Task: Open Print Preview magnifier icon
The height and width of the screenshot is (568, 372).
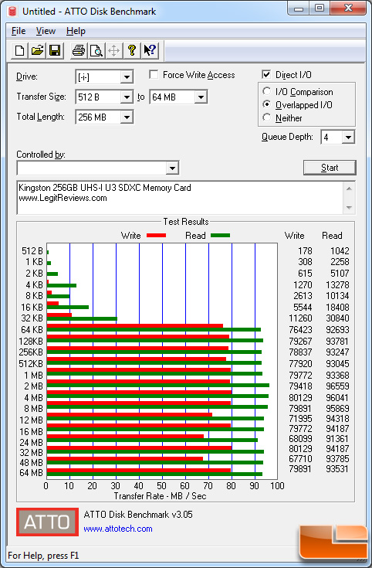Action: tap(96, 50)
